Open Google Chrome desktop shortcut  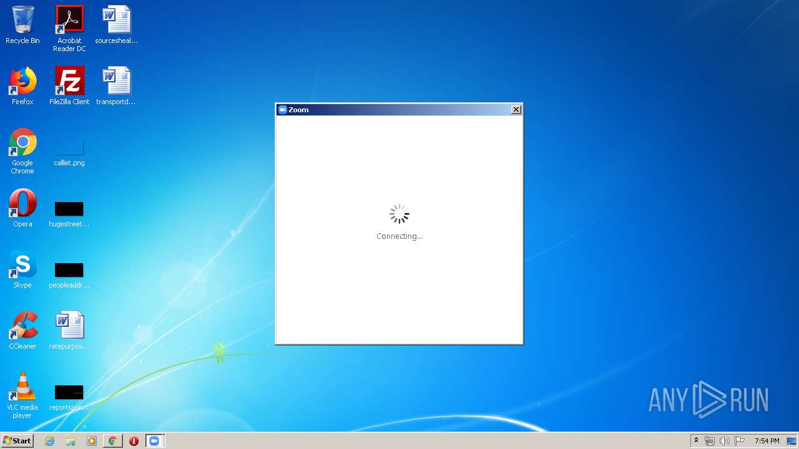pyautogui.click(x=22, y=151)
